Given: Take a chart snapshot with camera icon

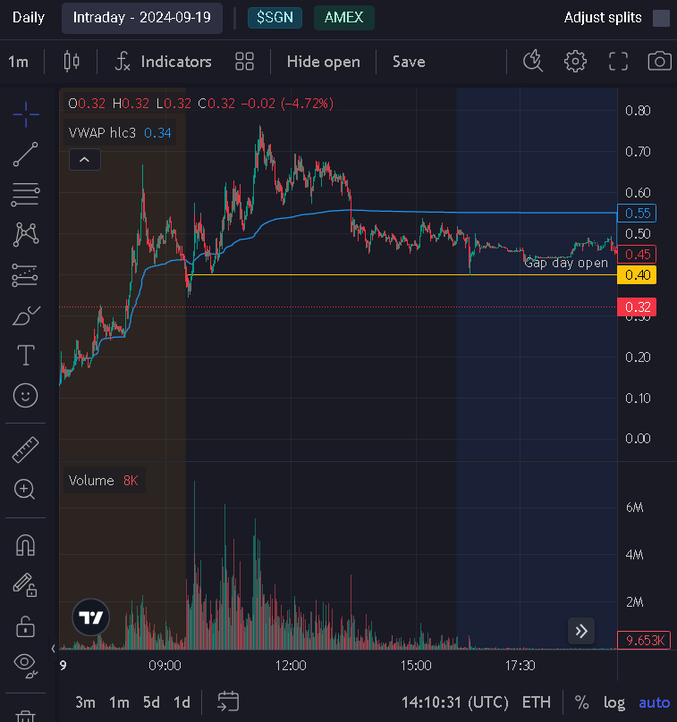Looking at the screenshot, I should [x=659, y=62].
